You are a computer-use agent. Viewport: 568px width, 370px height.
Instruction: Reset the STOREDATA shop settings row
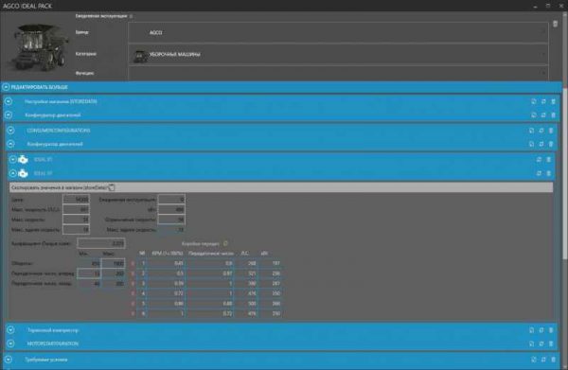pos(543,102)
